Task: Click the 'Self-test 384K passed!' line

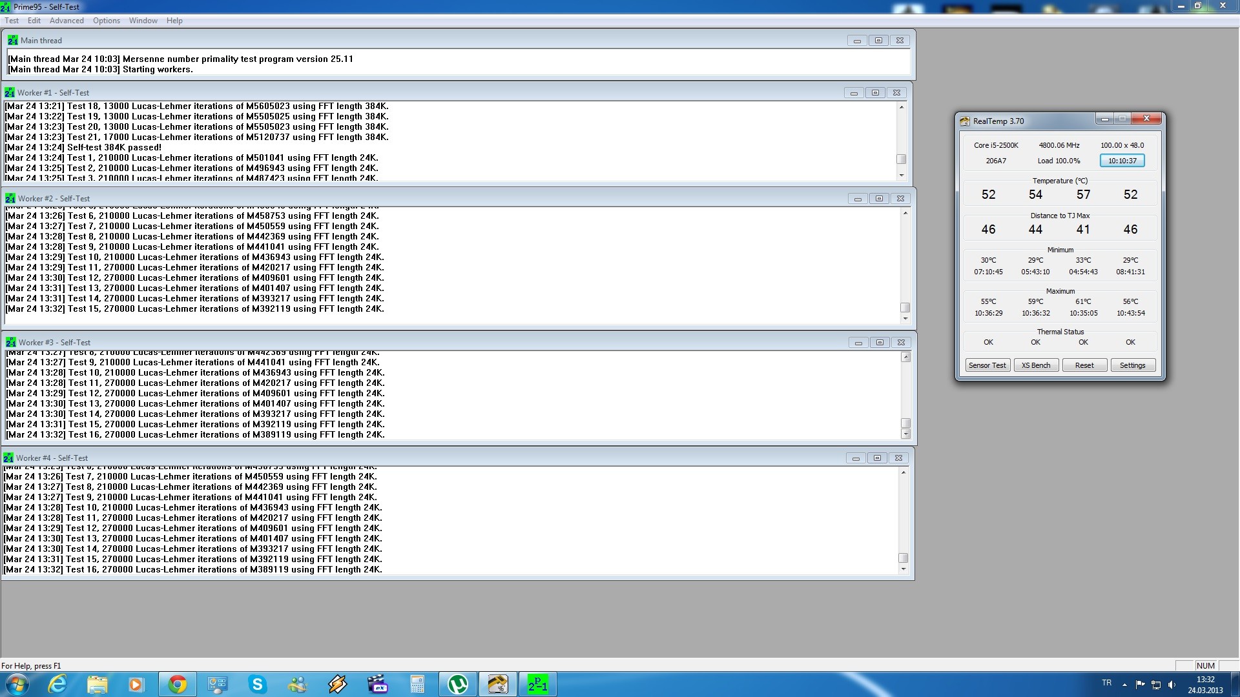Action: pos(83,147)
